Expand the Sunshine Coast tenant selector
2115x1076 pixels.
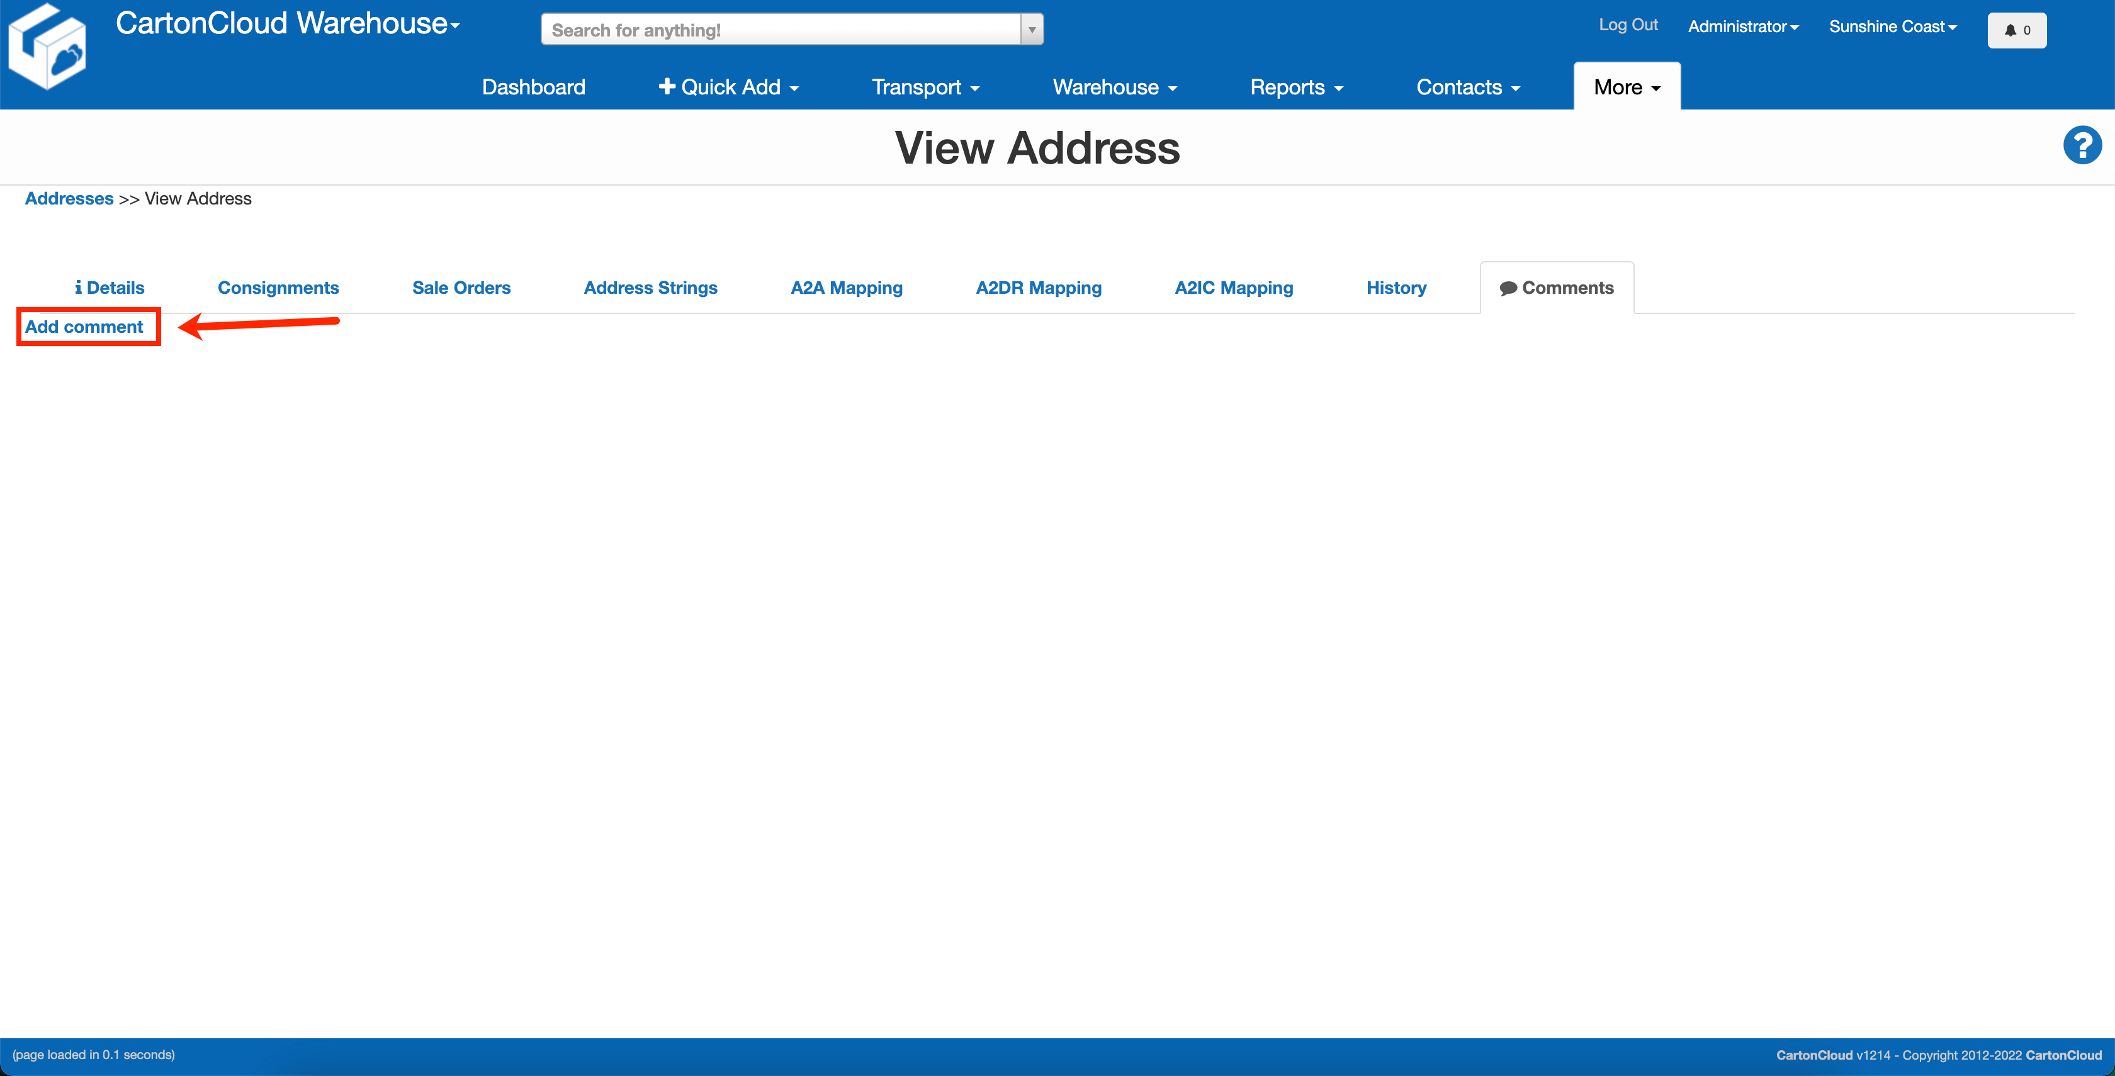(1892, 25)
